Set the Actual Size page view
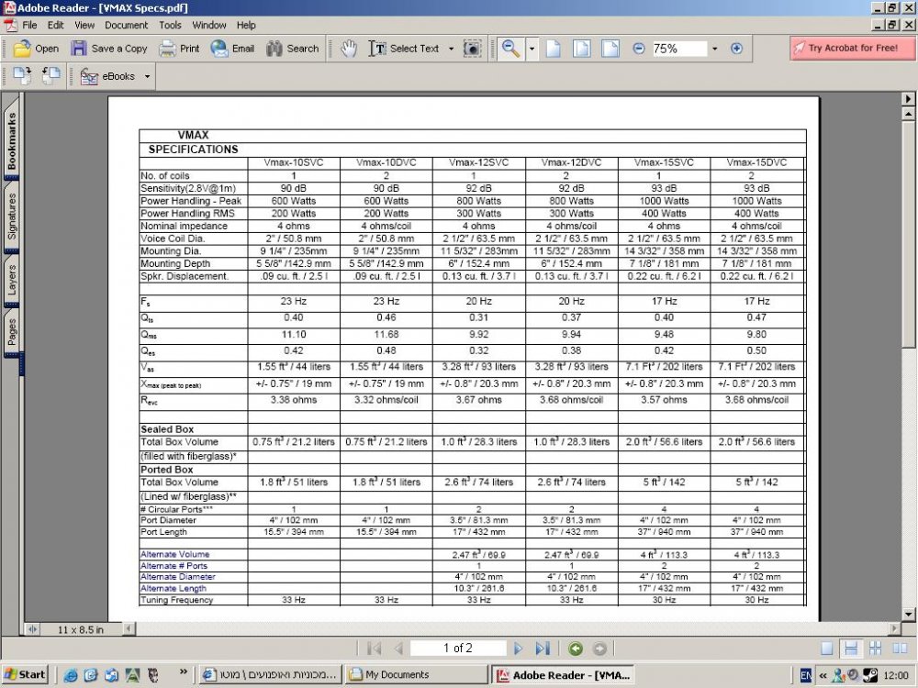Viewport: 918px width, 688px height. [x=554, y=49]
